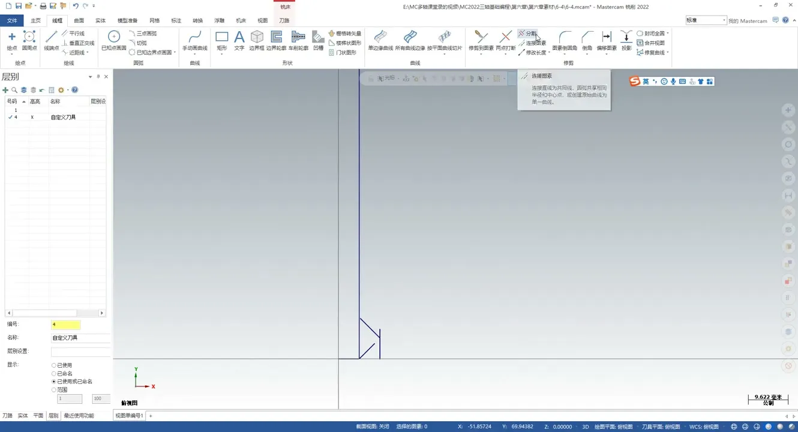Expand the 修改长度 dropdown arrow
Screen dimensions: 798x432
(549, 53)
